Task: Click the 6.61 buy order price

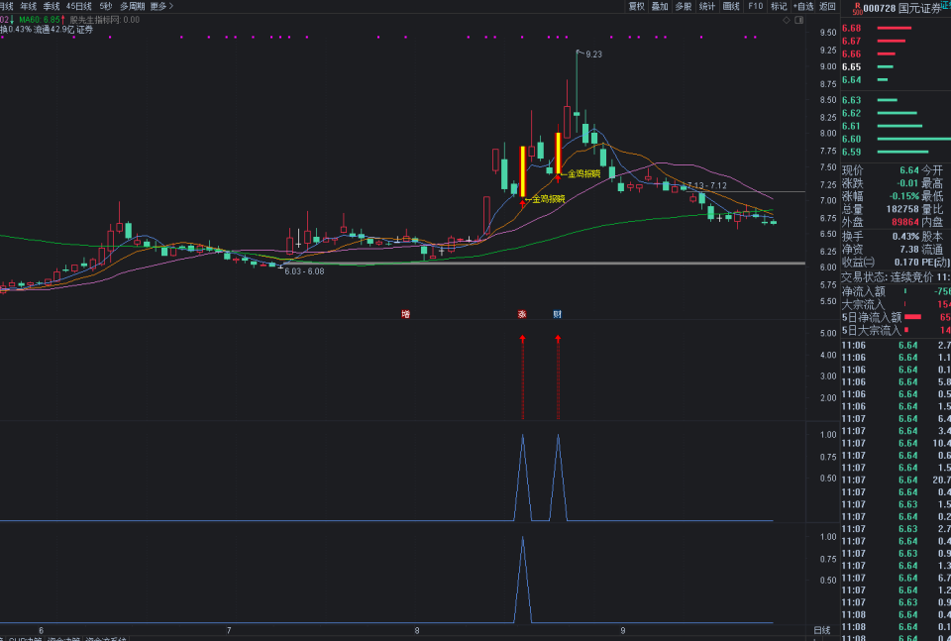Action: (852, 126)
